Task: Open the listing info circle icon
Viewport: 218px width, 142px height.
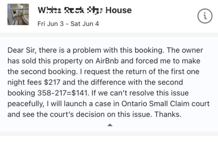Action: pos(205,16)
